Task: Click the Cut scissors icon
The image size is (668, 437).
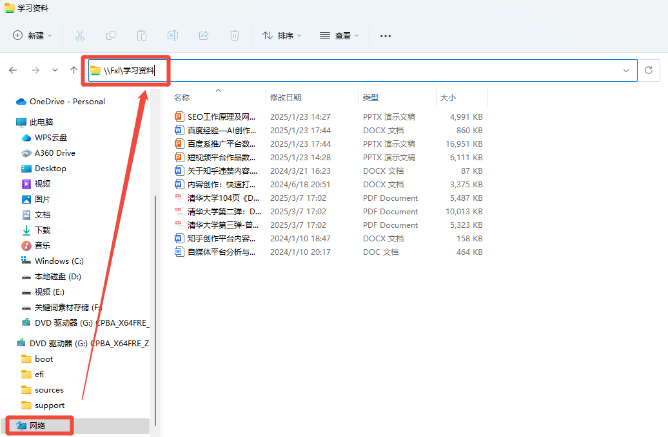Action: coord(80,35)
